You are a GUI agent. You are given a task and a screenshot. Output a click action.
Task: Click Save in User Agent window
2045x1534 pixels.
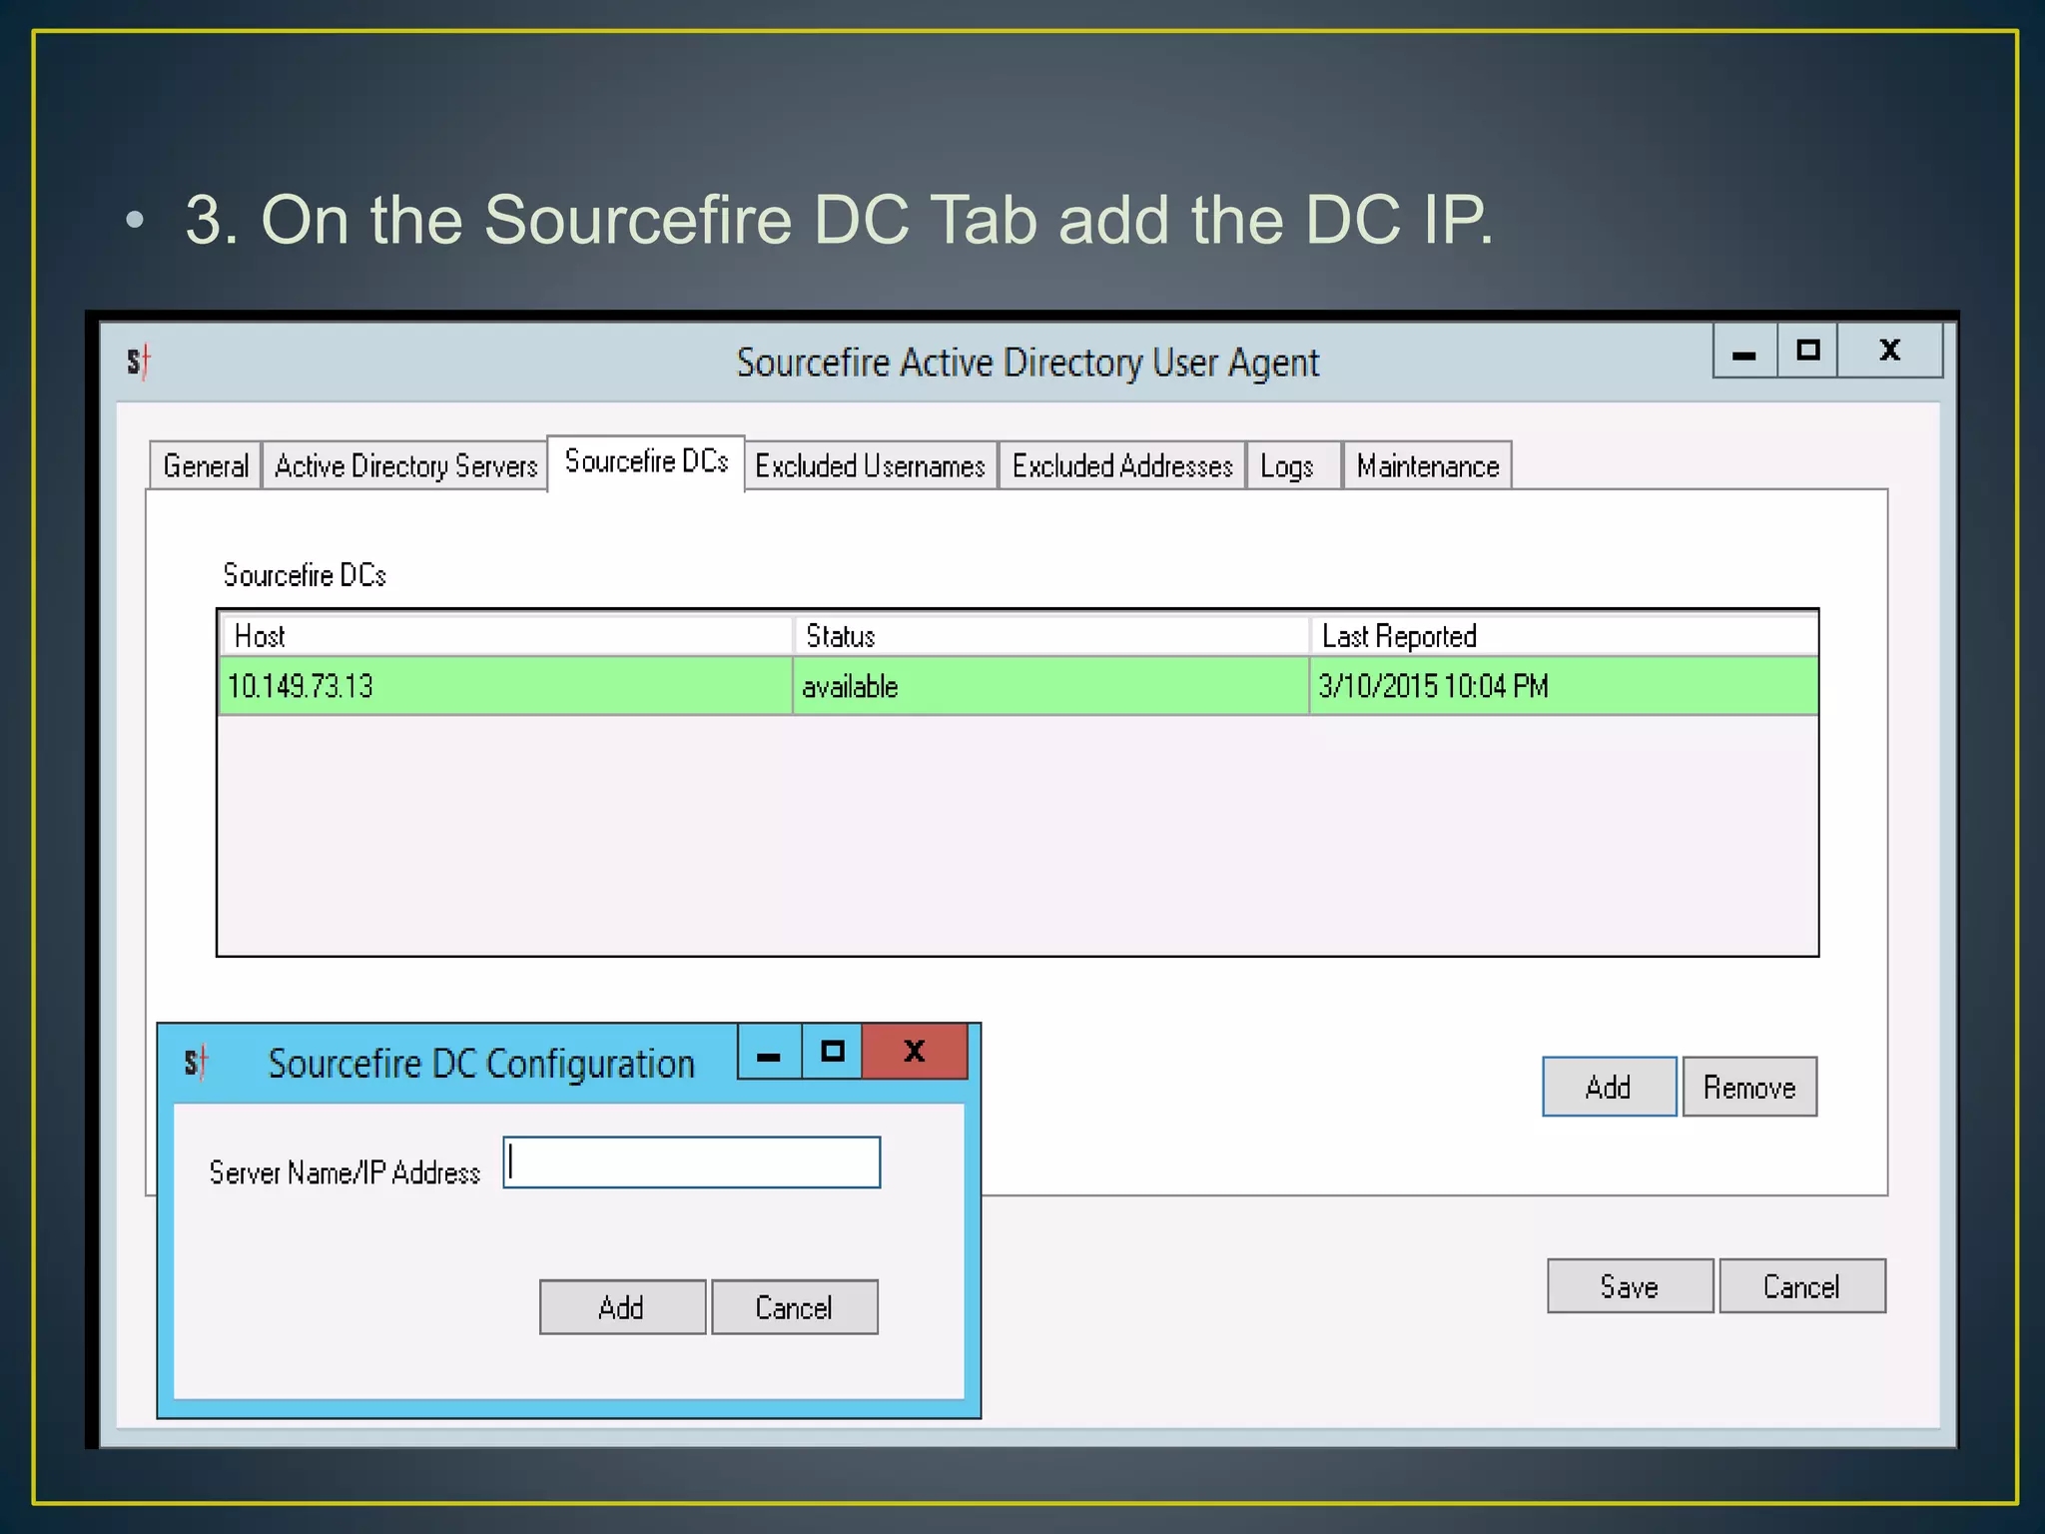[1630, 1286]
